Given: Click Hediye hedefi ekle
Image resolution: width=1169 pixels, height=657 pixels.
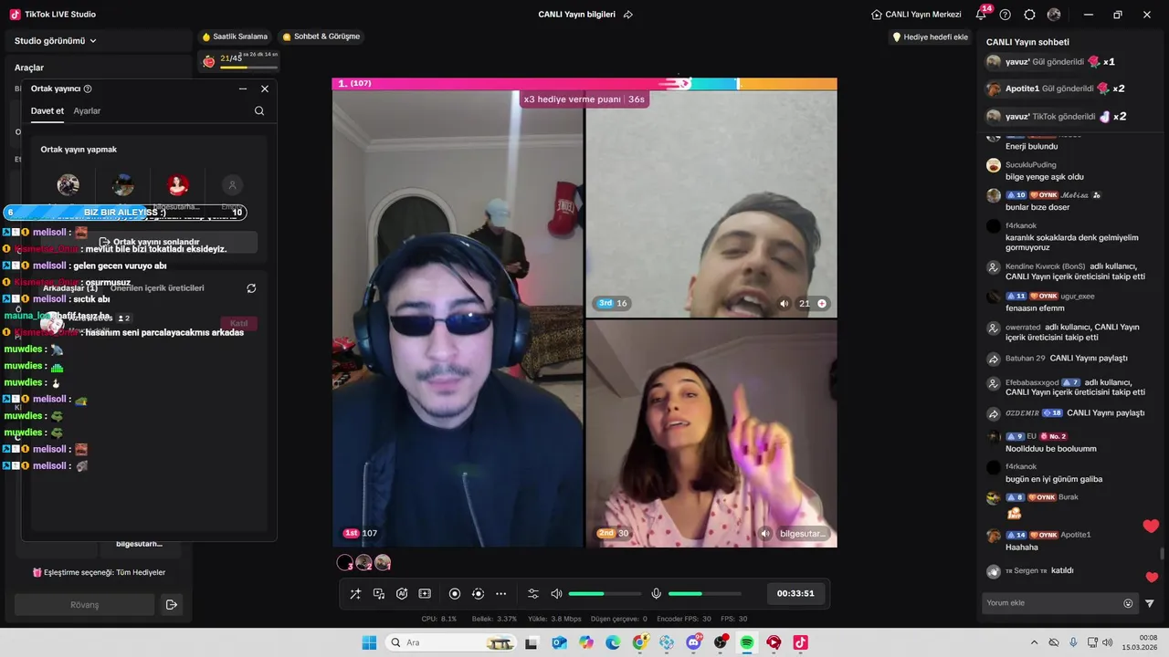Looking at the screenshot, I should pyautogui.click(x=930, y=36).
